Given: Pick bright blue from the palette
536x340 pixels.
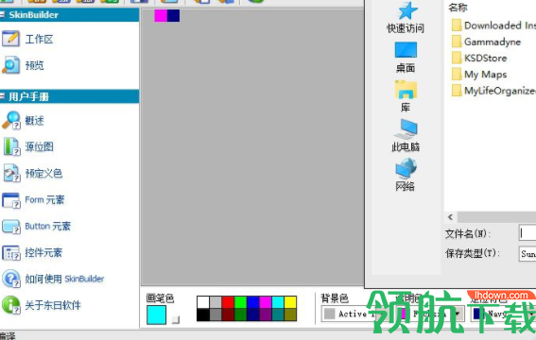Looking at the screenshot, I should pos(252,302).
